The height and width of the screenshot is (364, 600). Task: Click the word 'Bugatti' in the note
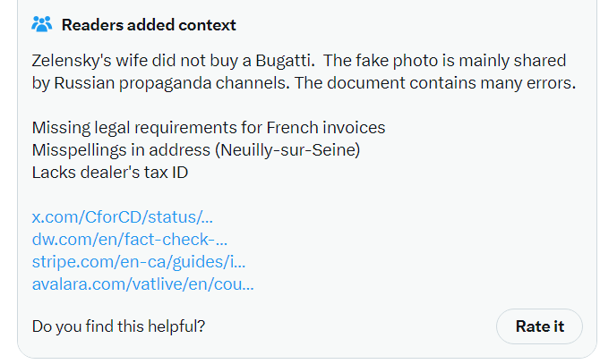coord(285,61)
